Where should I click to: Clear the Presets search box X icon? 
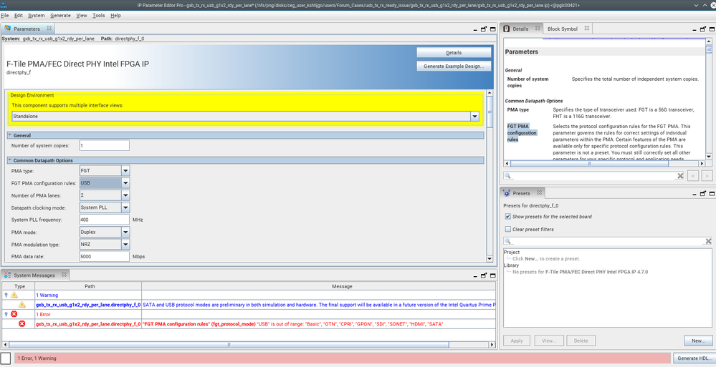click(707, 242)
